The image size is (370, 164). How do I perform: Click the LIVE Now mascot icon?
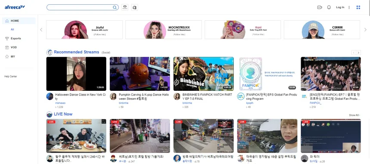pos(49,114)
